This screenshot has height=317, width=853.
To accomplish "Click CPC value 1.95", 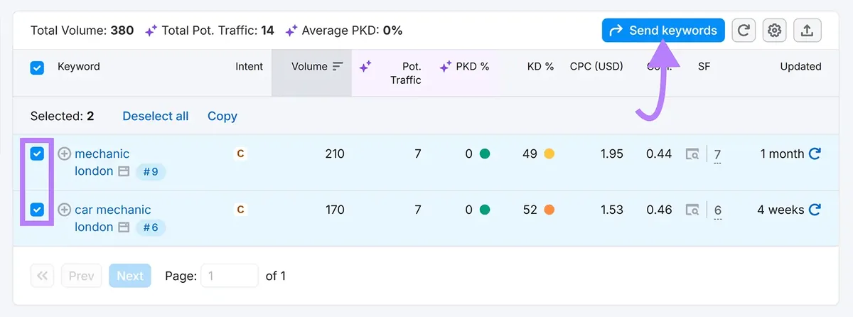I will click(x=611, y=154).
